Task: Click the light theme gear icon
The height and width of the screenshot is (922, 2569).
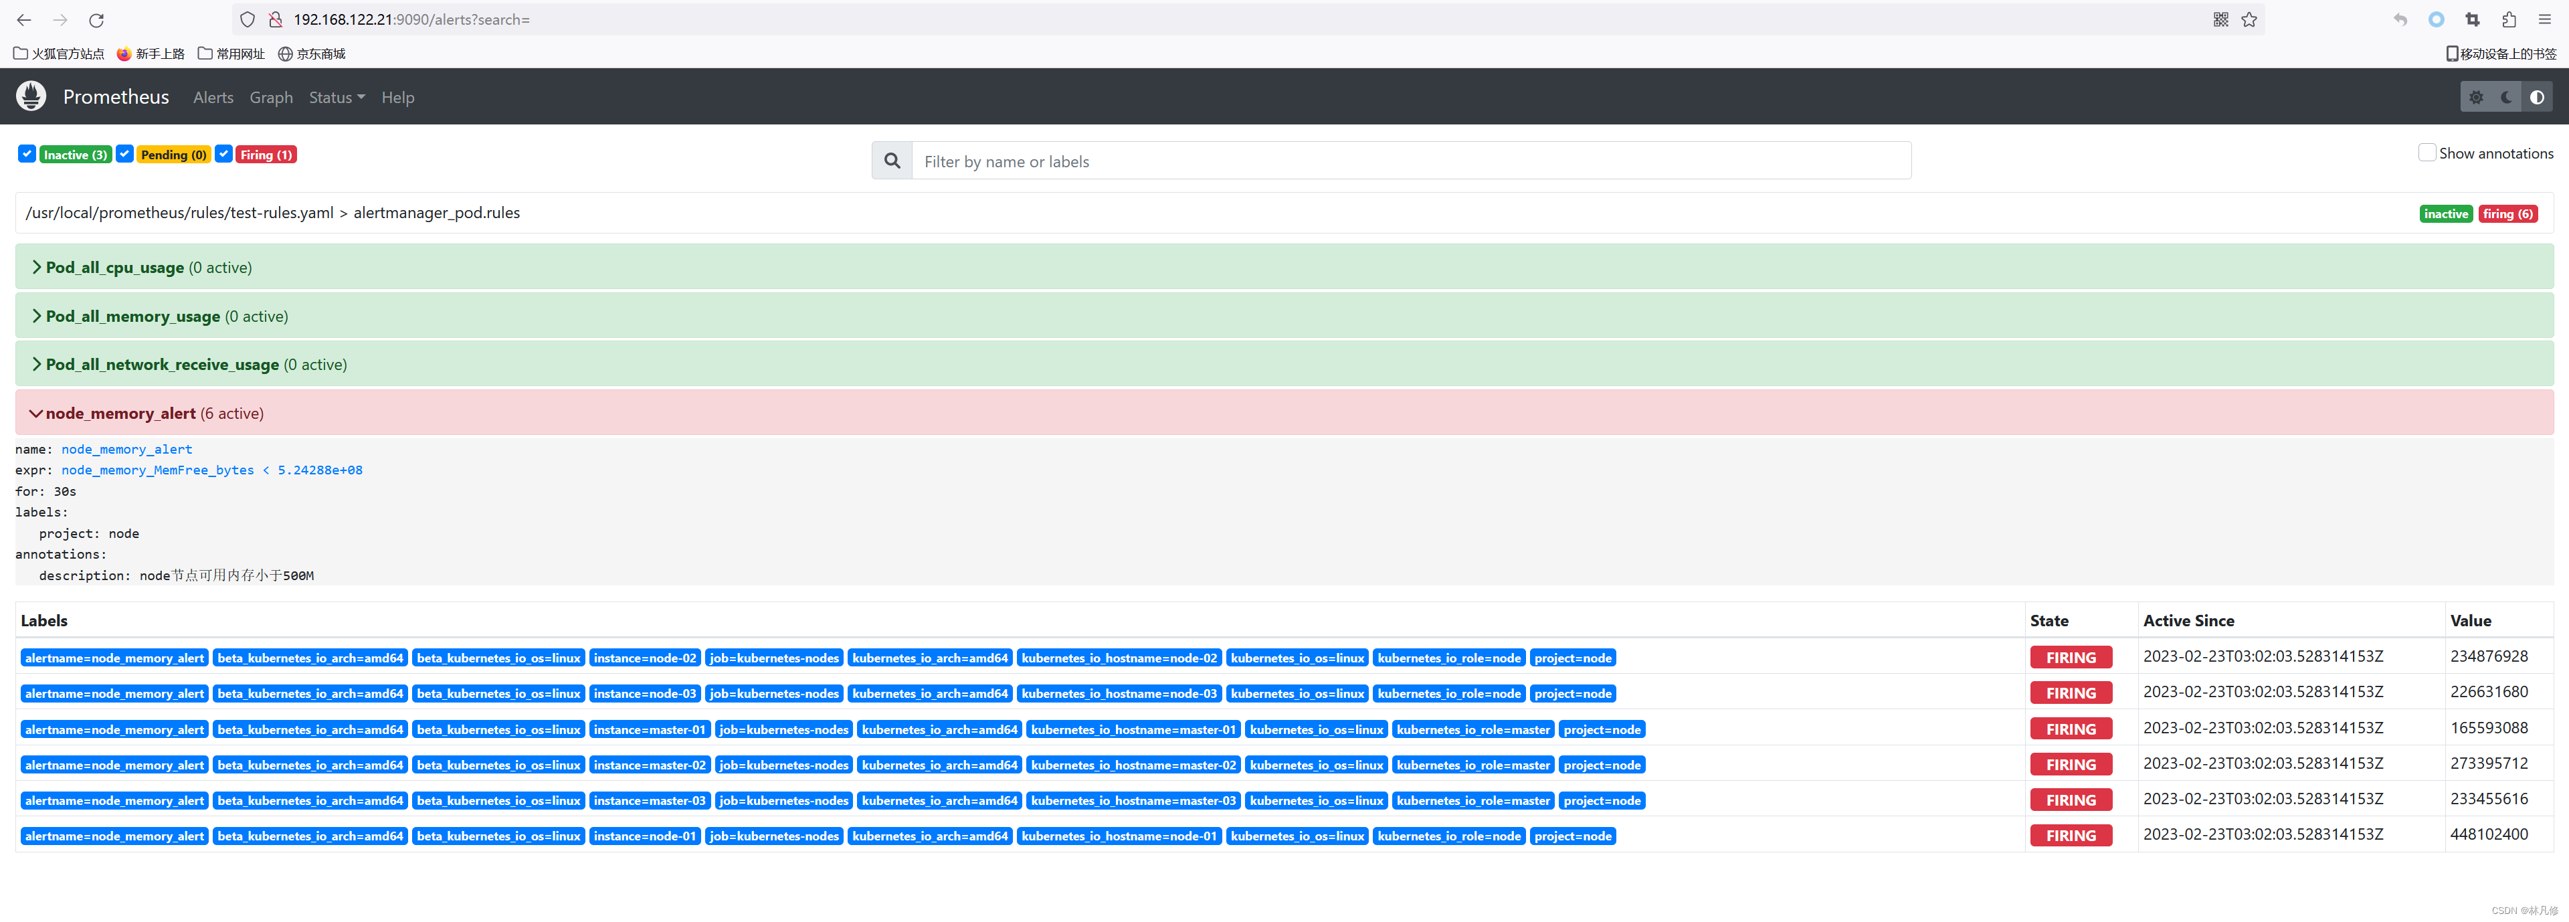Action: [2476, 98]
